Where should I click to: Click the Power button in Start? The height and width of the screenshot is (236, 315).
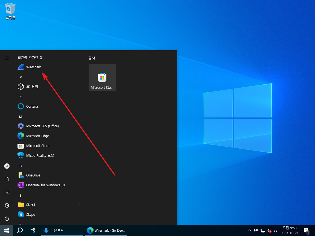pyautogui.click(x=7, y=219)
